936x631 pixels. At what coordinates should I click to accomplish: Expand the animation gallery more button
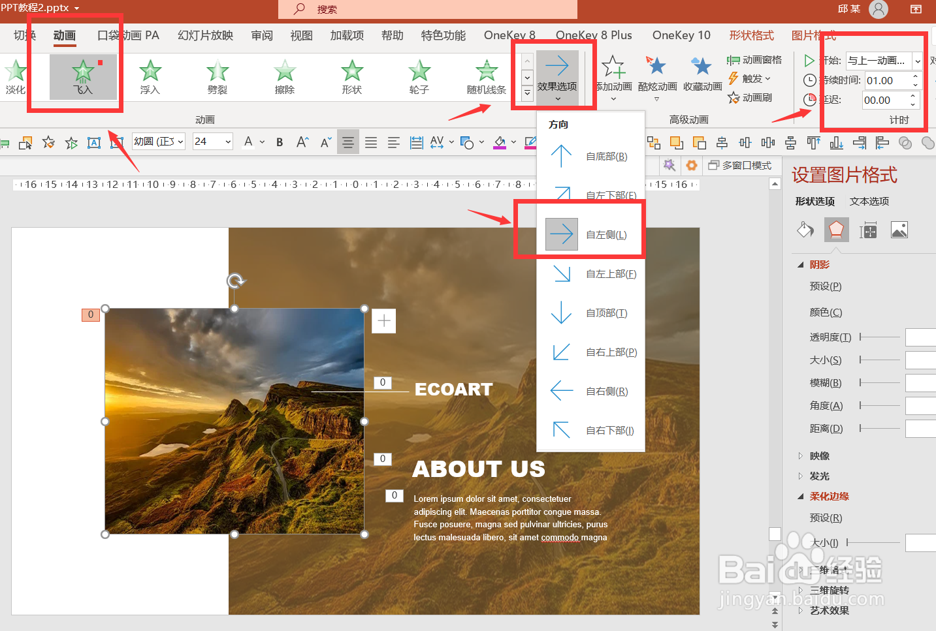[x=527, y=93]
